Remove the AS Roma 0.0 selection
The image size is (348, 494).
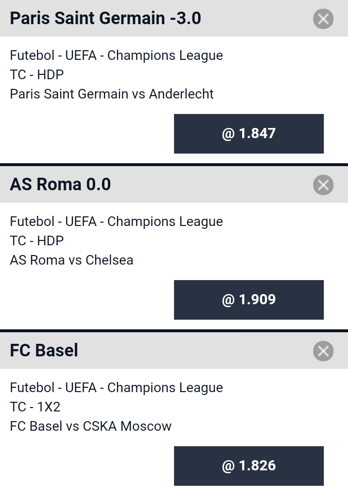[x=323, y=185]
